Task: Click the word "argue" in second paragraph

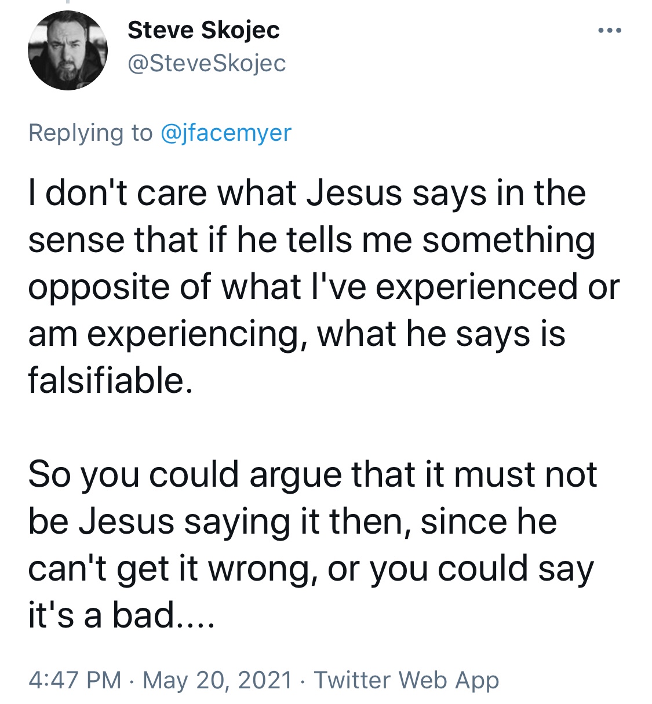Action: coord(296,476)
